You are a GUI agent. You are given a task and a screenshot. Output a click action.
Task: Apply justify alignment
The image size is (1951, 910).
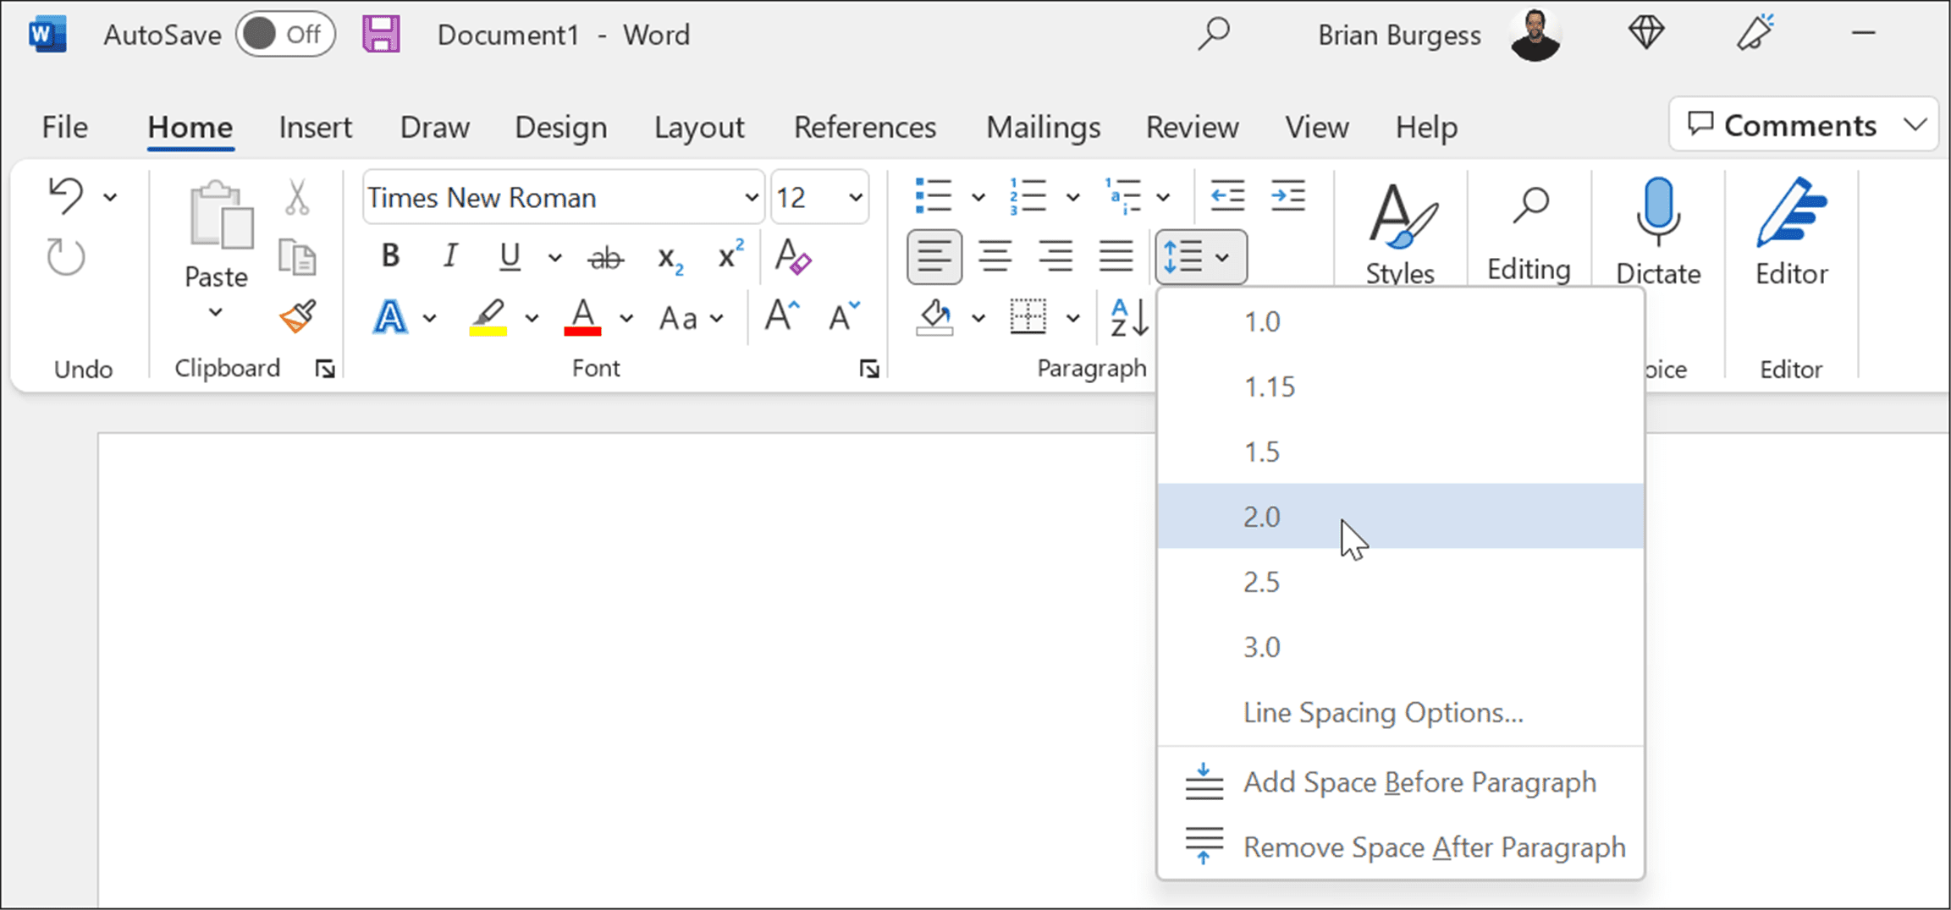pos(1116,256)
